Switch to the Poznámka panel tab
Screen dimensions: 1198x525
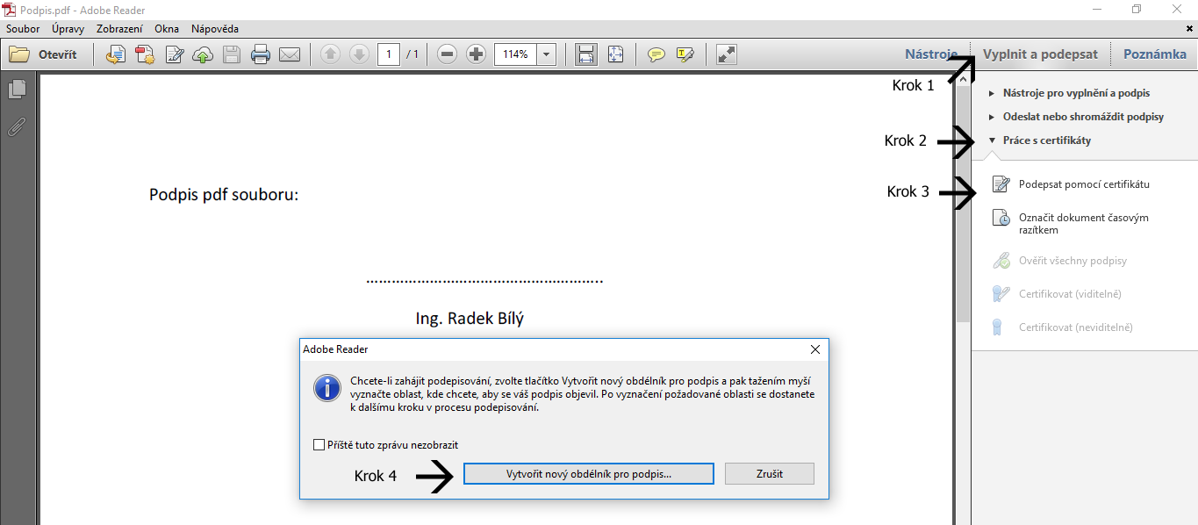[1154, 54]
